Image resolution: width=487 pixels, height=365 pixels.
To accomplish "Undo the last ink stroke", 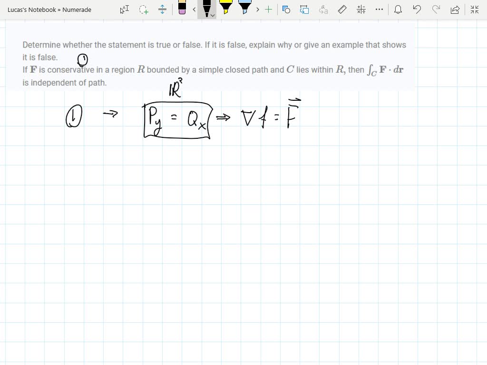I will point(417,10).
